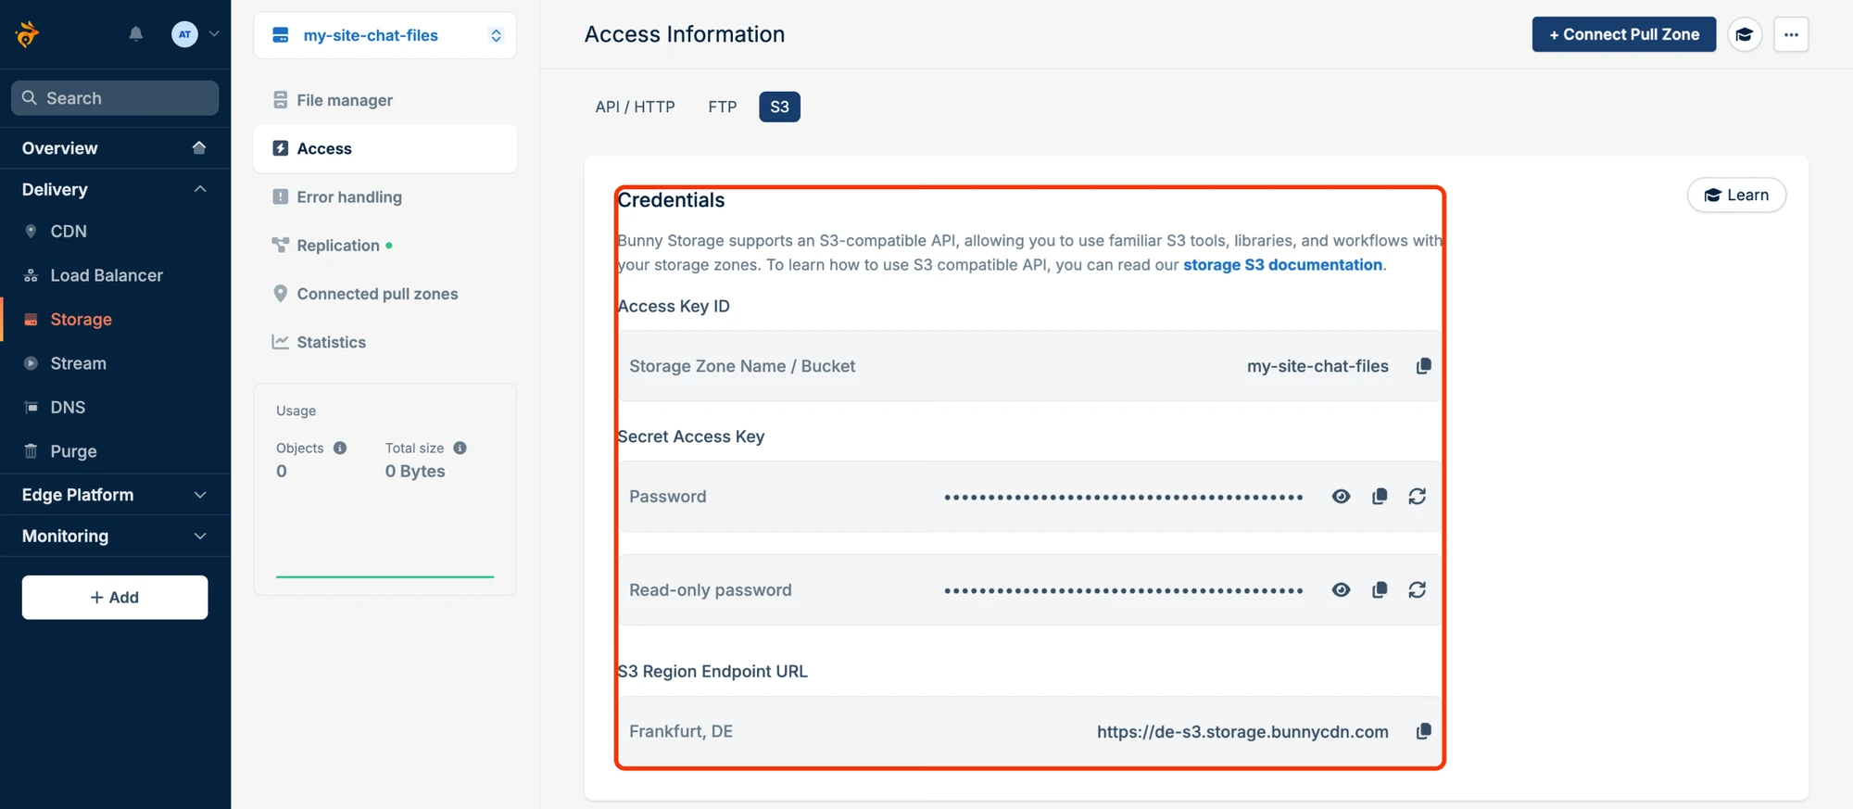The image size is (1853, 809).
Task: Copy the Frankfurt S3 endpoint URL
Action: pos(1423,731)
